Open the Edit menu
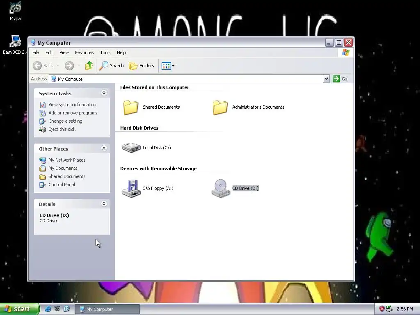420x315 pixels. (49, 52)
